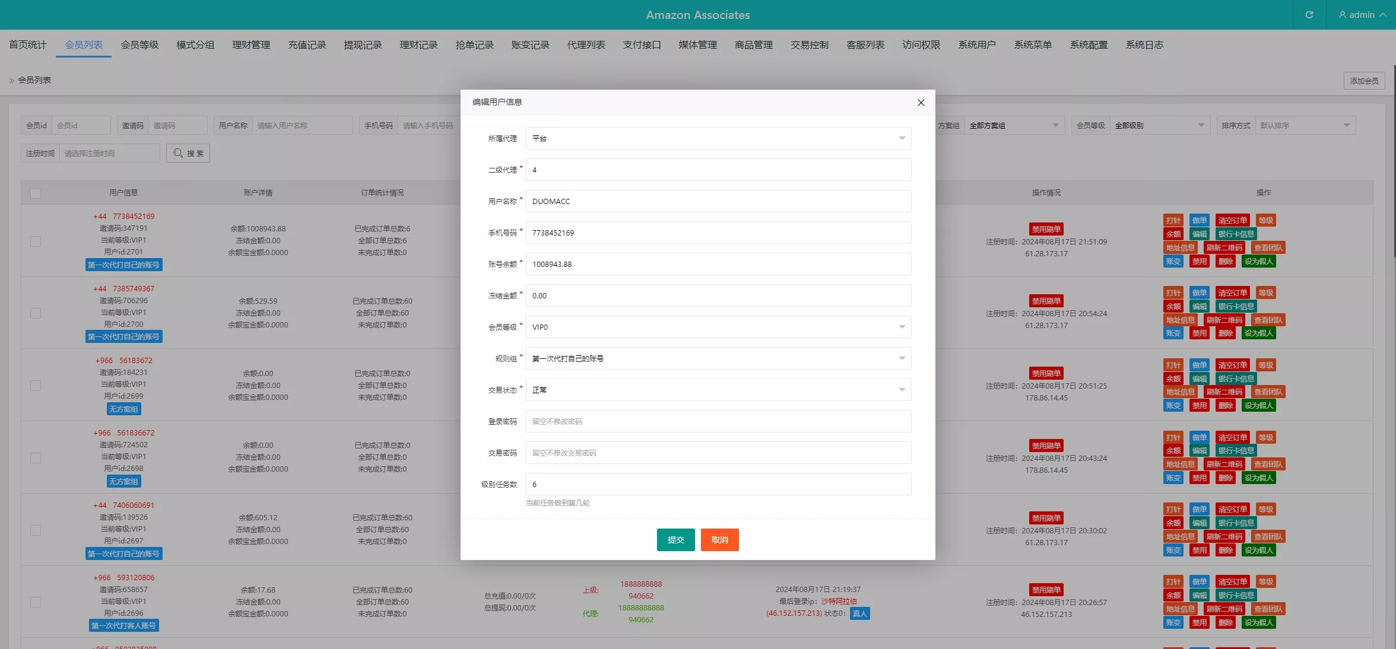Check the row for user 7738452169

36,241
